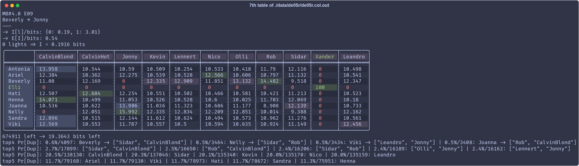
Task: Select the Kevin column header
Action: pyautogui.click(x=156, y=57)
